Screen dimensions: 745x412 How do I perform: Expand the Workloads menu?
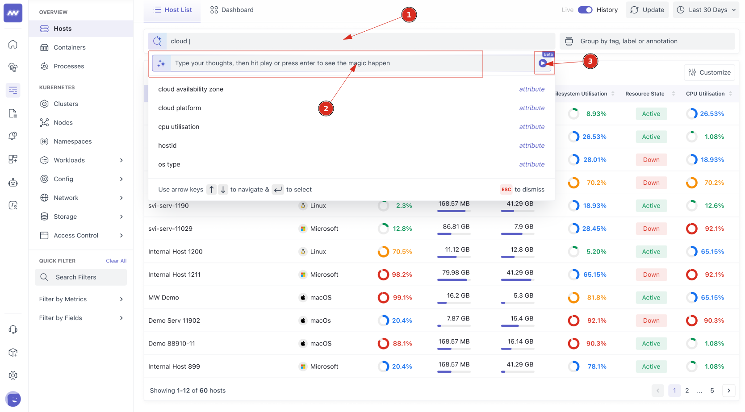(x=81, y=160)
